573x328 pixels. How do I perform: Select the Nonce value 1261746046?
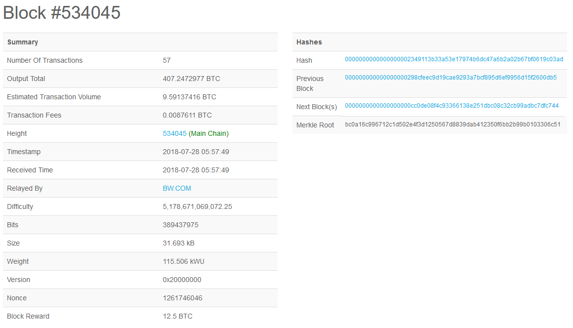click(183, 298)
